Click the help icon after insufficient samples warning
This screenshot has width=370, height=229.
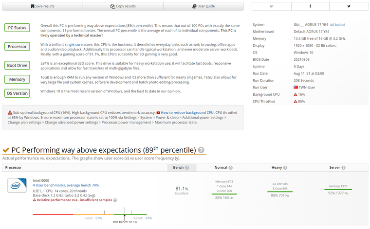point(115,200)
